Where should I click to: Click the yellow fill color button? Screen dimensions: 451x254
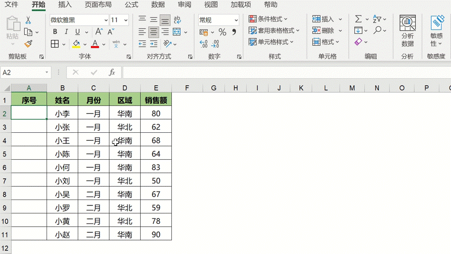(x=77, y=44)
